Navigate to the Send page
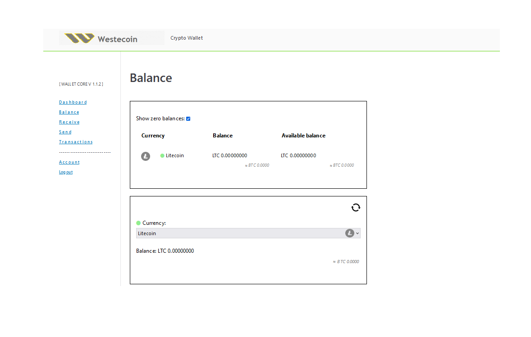Image resolution: width=531 pixels, height=337 pixels. [x=65, y=132]
